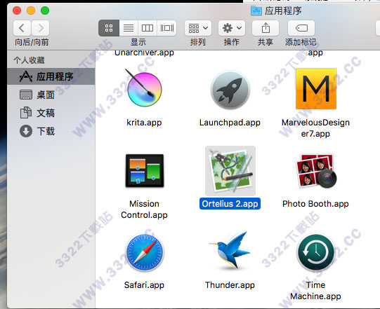Image resolution: width=380 pixels, height=309 pixels.
Task: Switch to list view mode
Action: (129, 28)
